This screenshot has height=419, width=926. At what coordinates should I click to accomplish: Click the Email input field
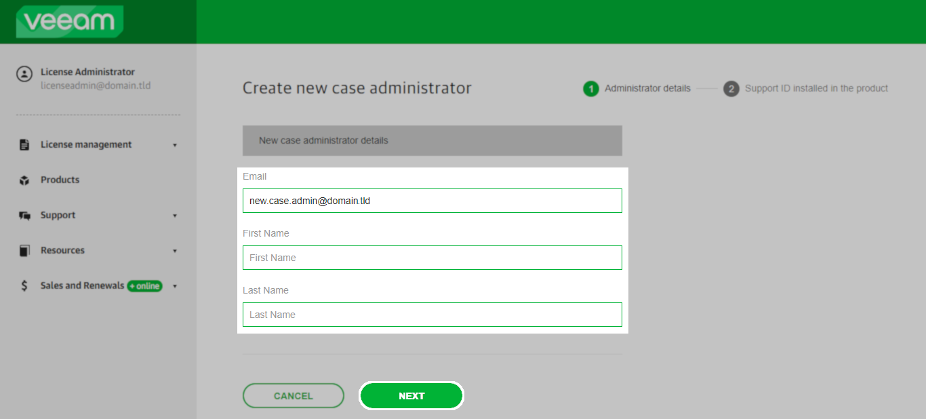(432, 201)
